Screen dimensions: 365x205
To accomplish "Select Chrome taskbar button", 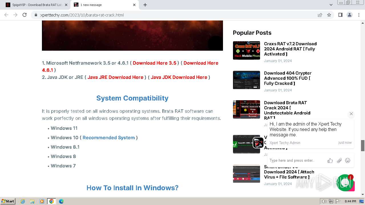I will (52, 201).
